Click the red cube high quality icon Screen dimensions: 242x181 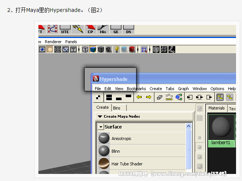coord(132,50)
